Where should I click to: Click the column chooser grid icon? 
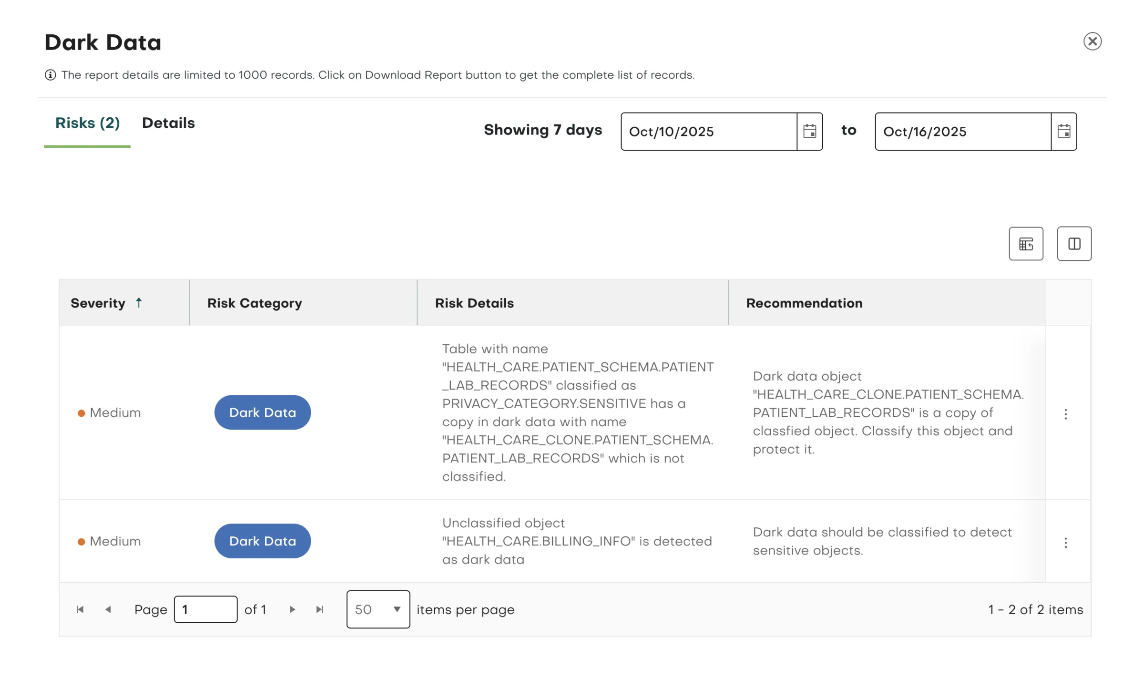point(1026,244)
